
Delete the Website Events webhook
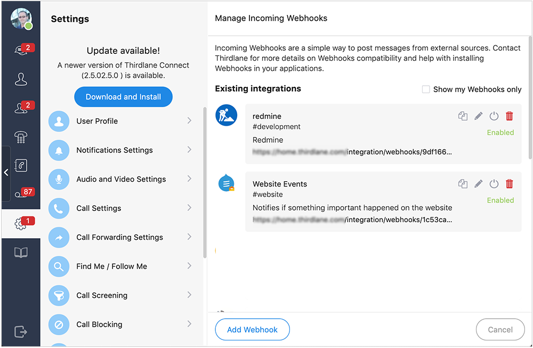[x=510, y=183]
